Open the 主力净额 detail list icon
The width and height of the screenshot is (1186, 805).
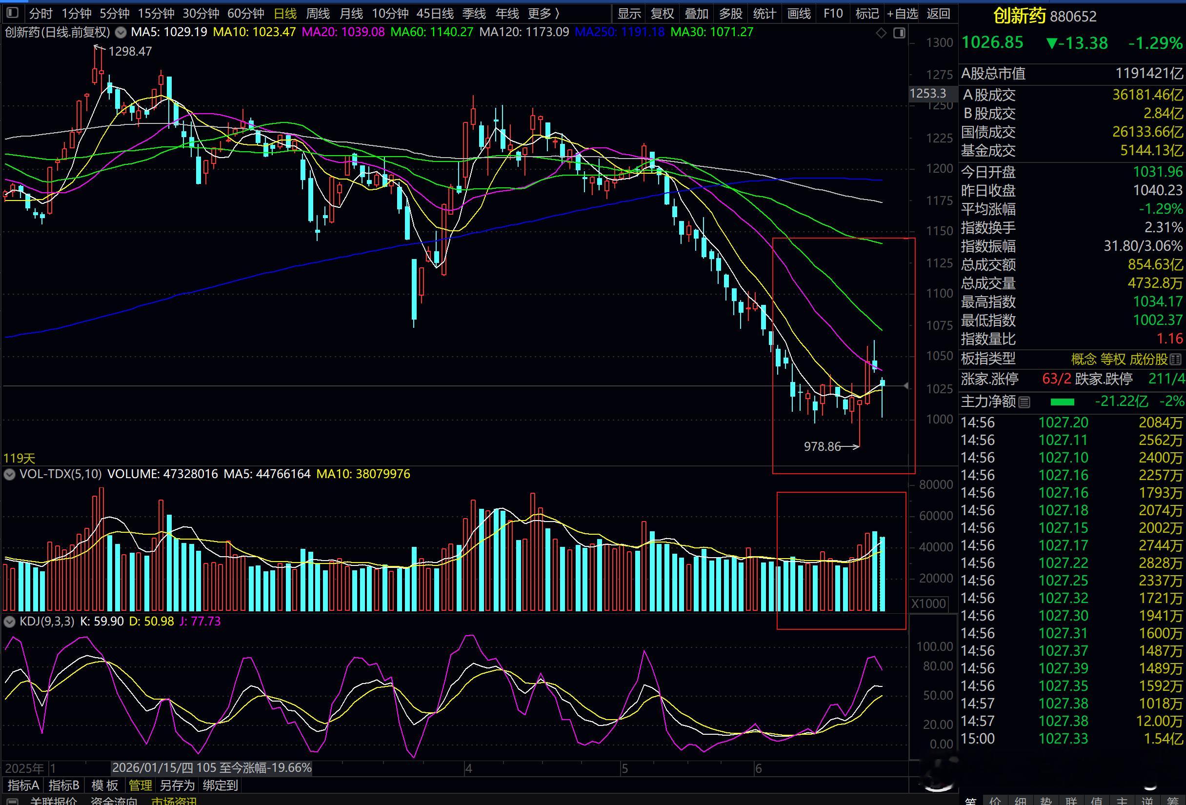[x=1024, y=403]
